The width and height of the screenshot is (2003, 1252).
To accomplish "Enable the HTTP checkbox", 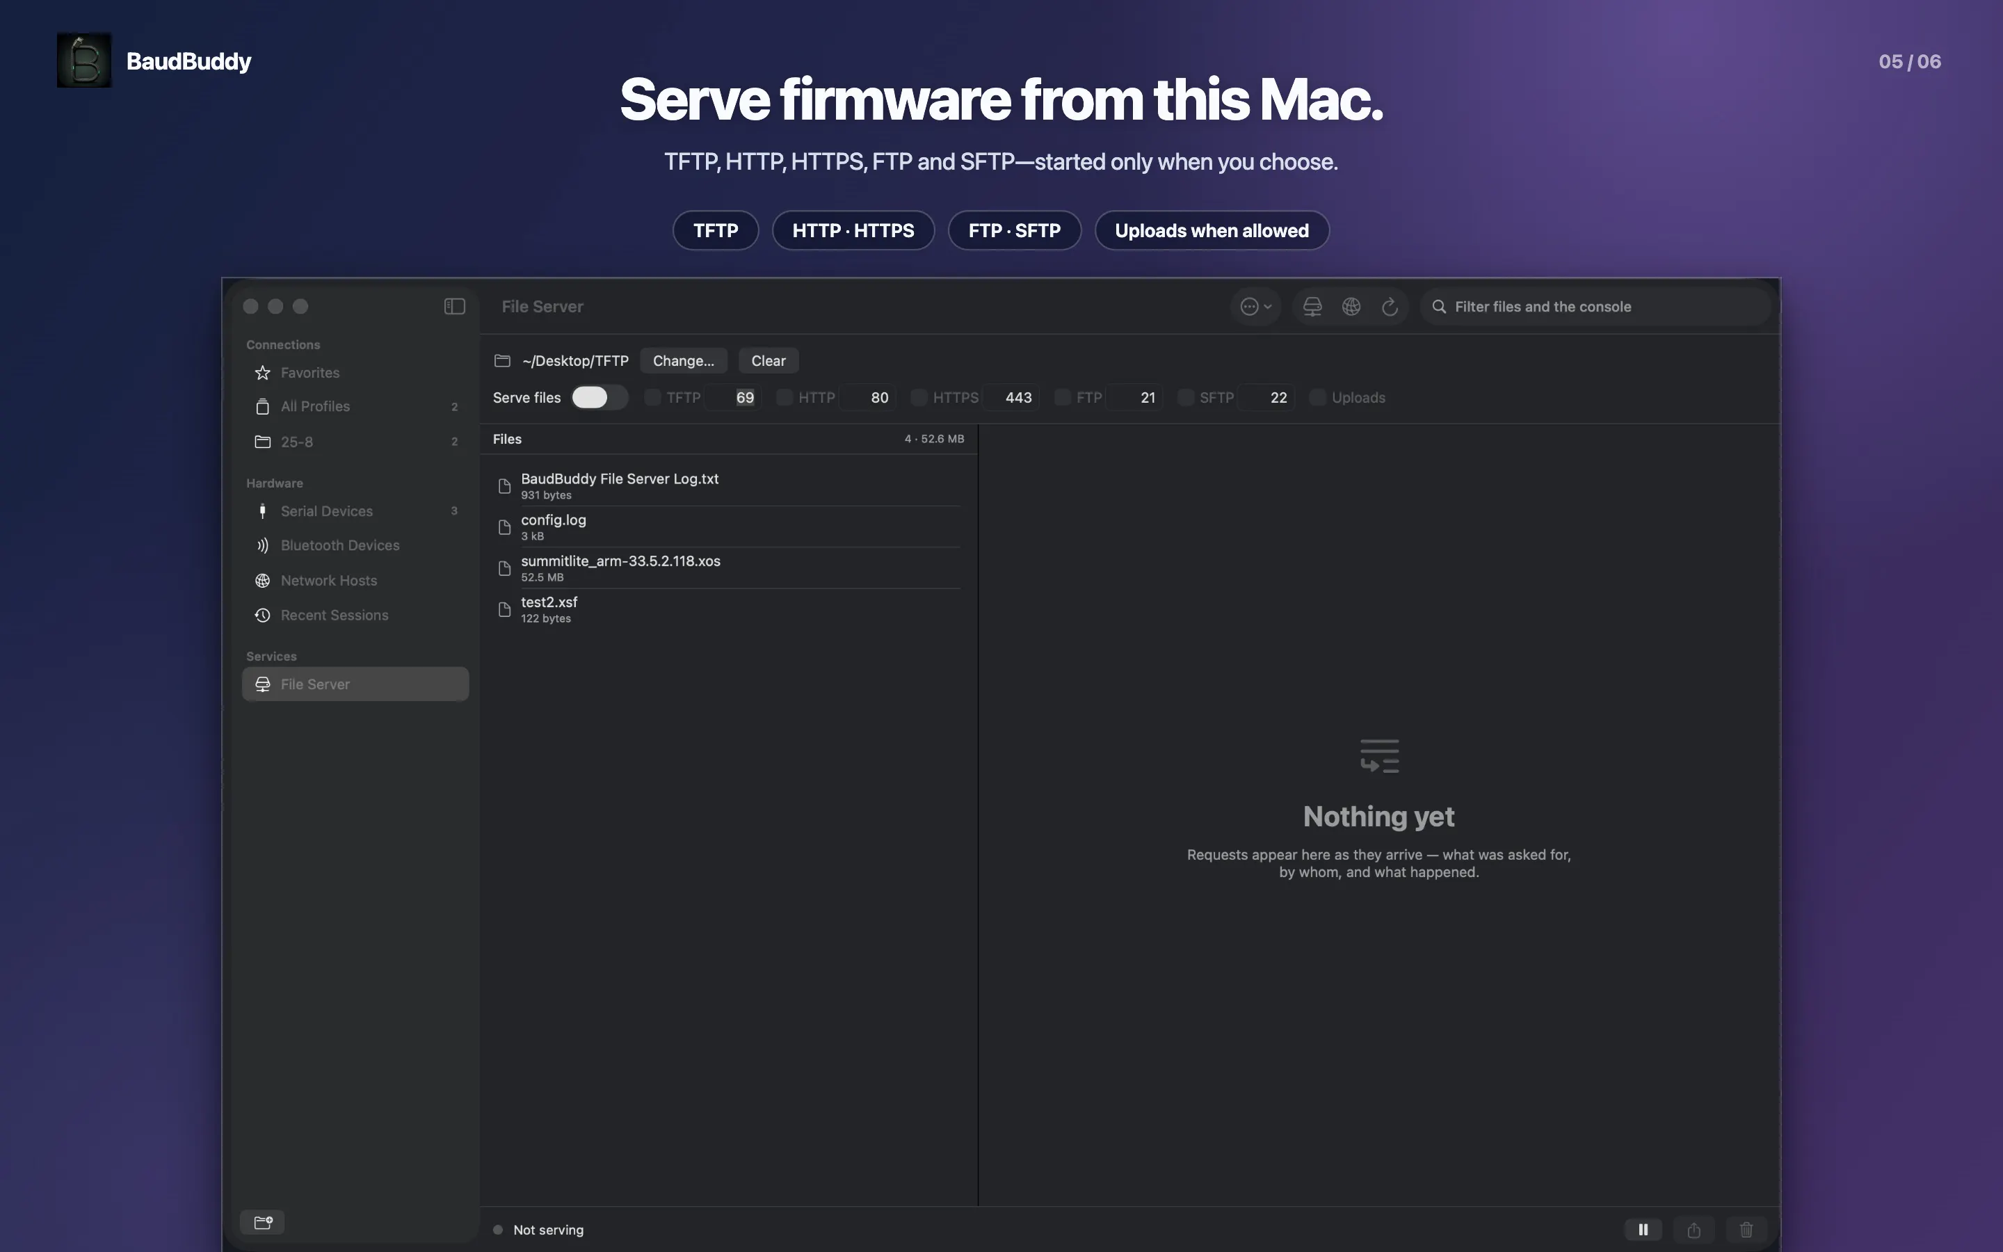I will pyautogui.click(x=784, y=397).
